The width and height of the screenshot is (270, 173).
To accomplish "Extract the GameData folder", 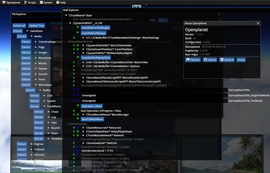I will coord(18,31).
